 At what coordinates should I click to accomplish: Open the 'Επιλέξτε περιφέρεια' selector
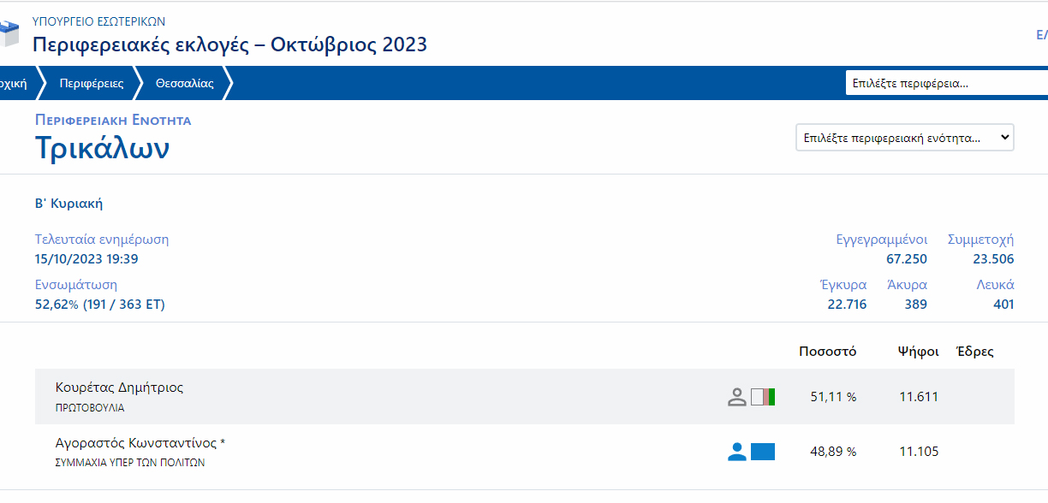click(946, 83)
